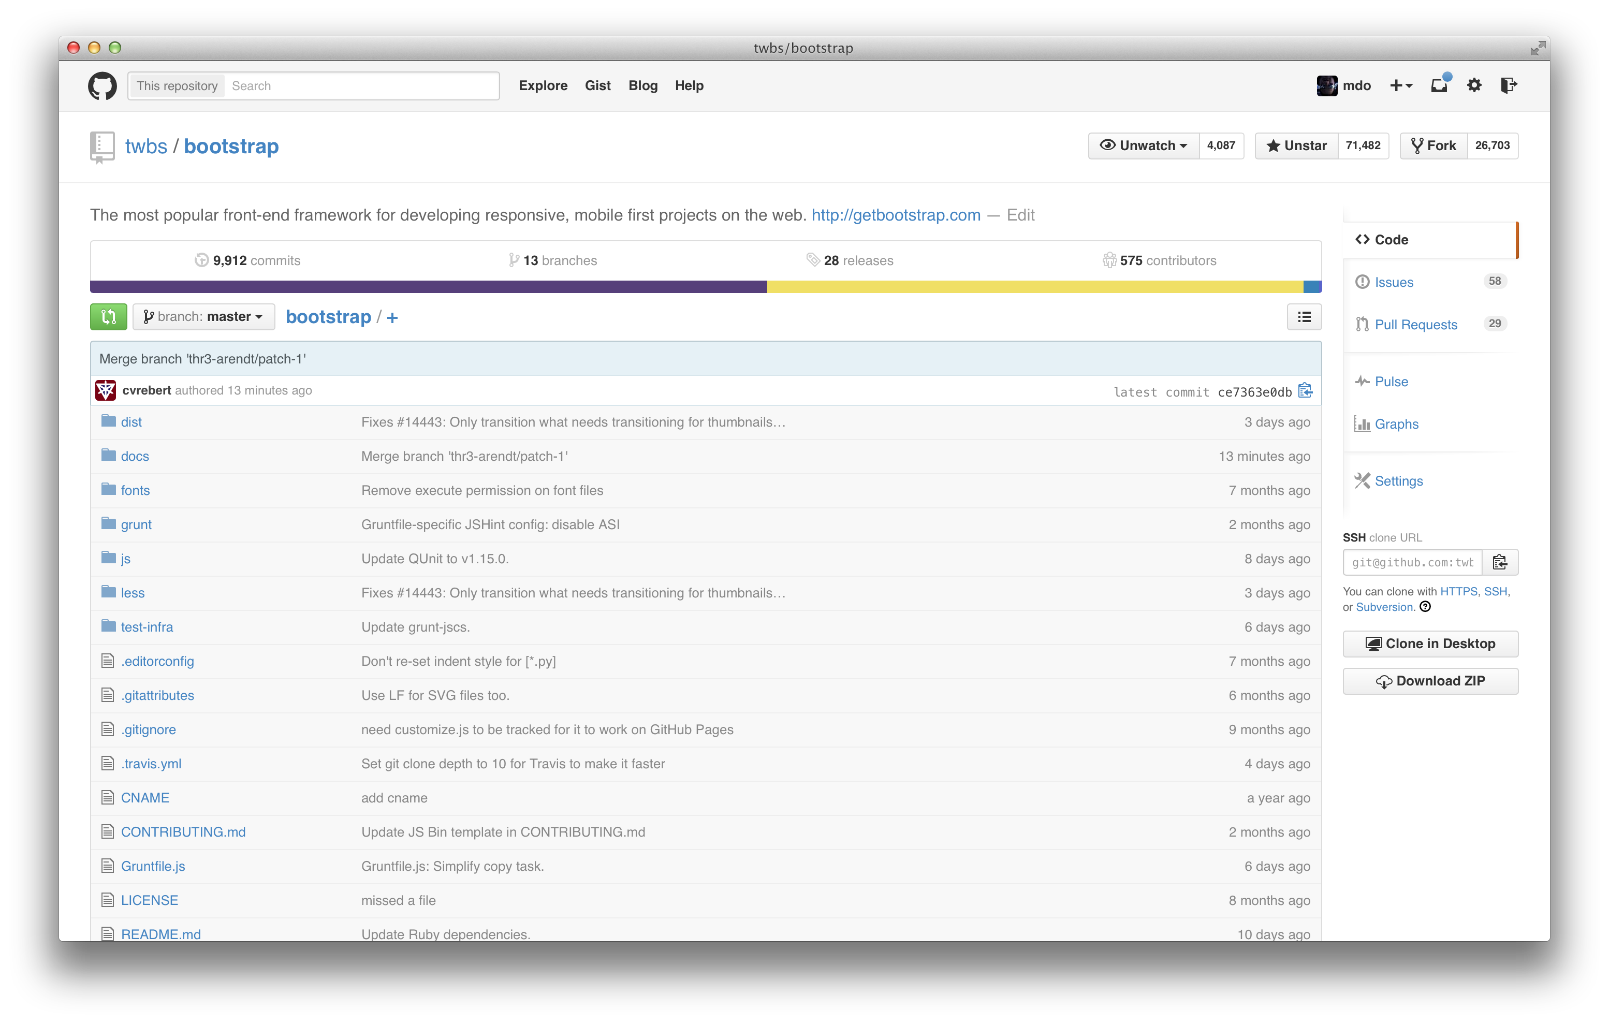Image resolution: width=1609 pixels, height=1023 pixels.
Task: Open the 26,703 forks count
Action: (1492, 145)
